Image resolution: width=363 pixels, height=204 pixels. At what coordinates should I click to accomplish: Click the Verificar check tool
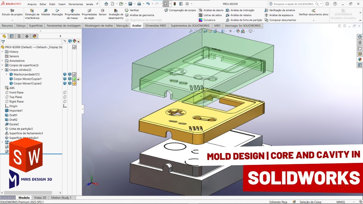[132, 10]
